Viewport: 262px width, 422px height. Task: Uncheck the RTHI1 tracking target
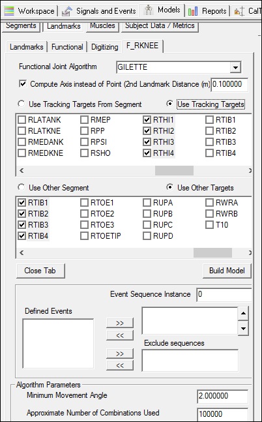[x=147, y=120]
